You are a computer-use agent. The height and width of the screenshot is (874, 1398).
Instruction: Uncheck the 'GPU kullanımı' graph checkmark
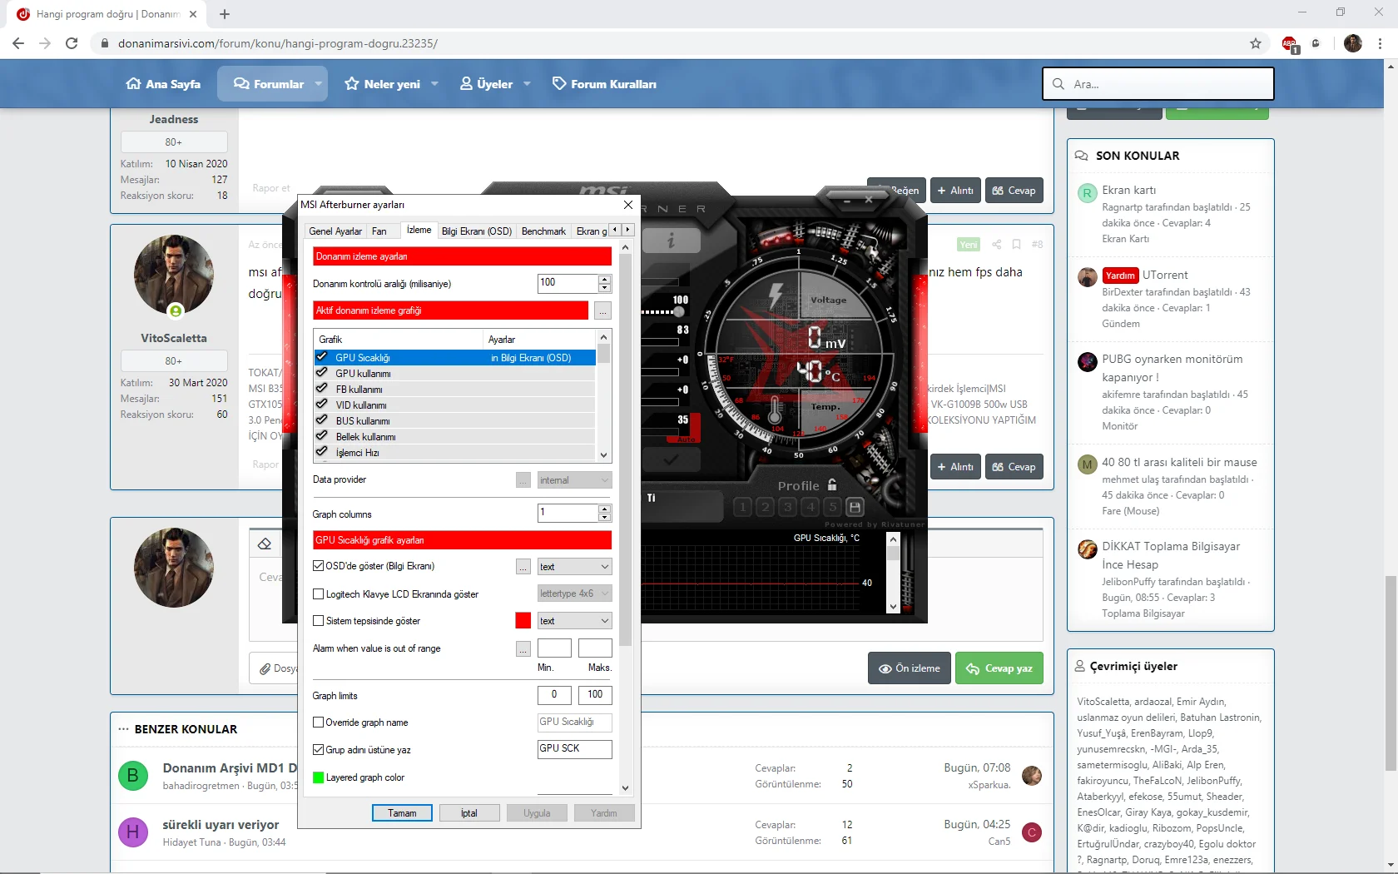pyautogui.click(x=322, y=373)
